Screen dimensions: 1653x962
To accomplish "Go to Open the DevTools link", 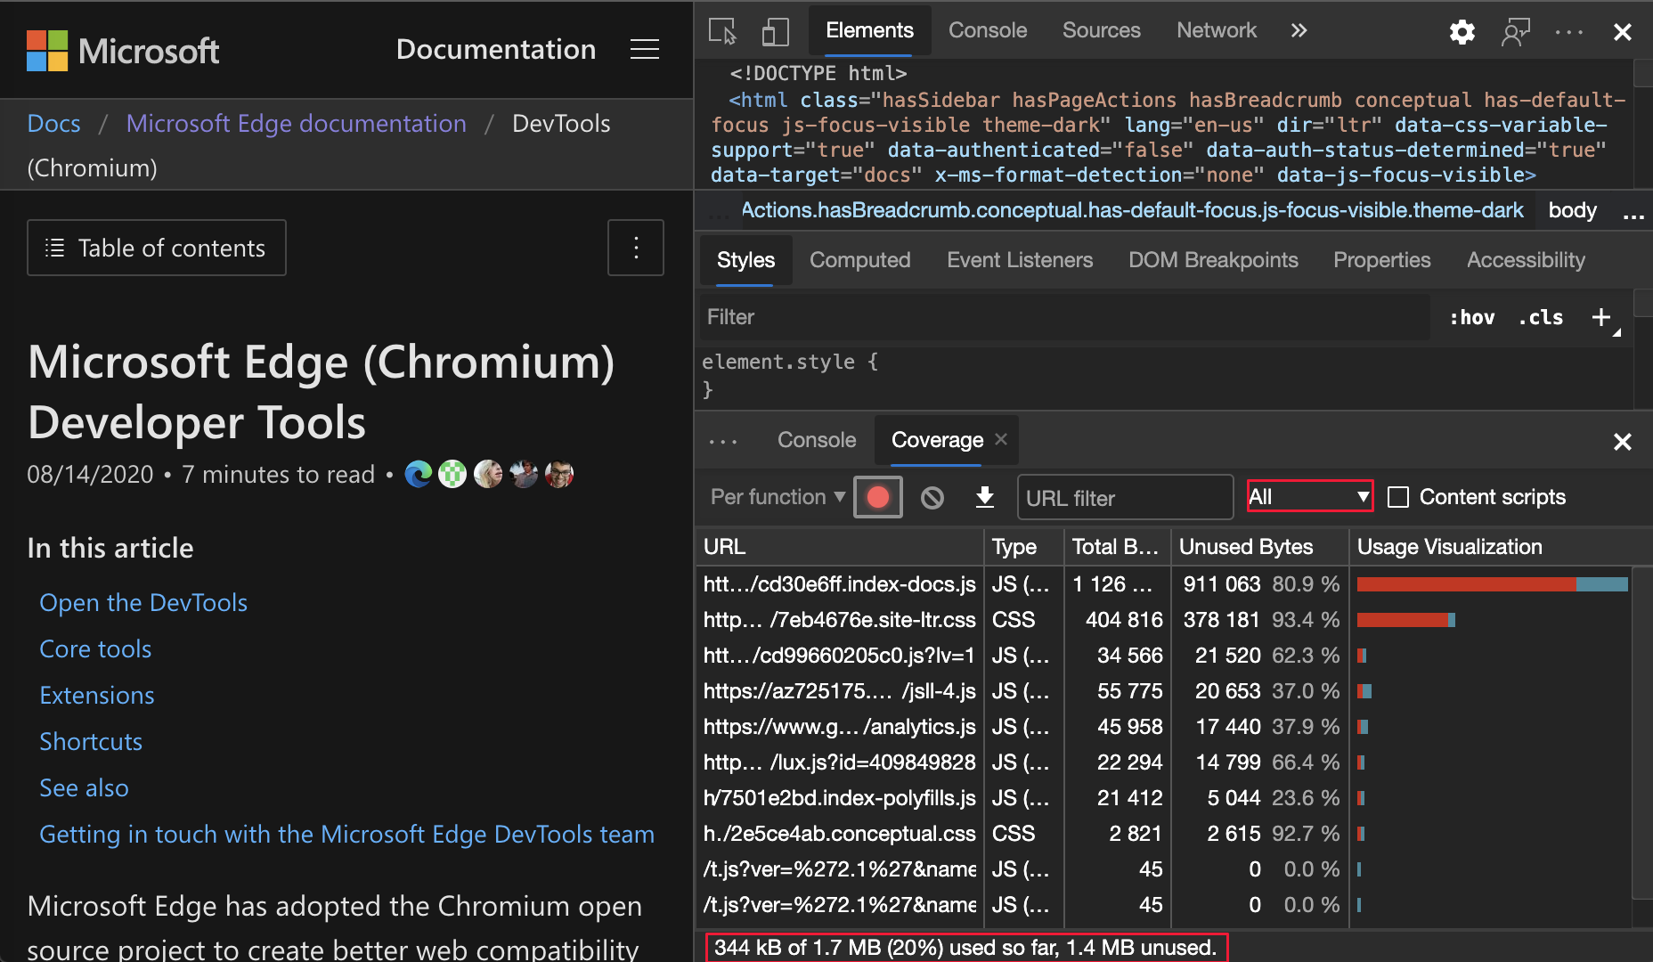I will 143,603.
